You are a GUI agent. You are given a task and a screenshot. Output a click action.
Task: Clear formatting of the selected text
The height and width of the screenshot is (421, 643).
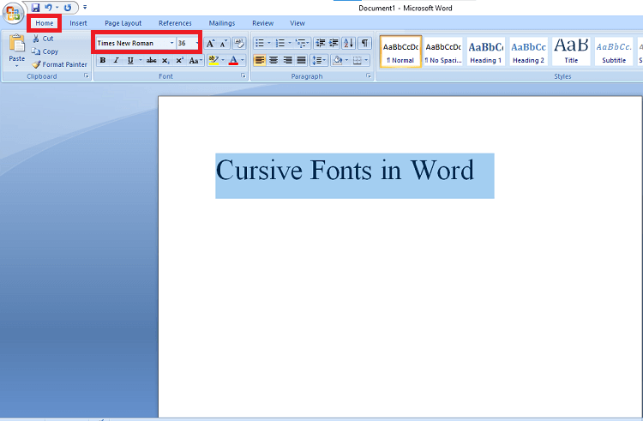[239, 43]
